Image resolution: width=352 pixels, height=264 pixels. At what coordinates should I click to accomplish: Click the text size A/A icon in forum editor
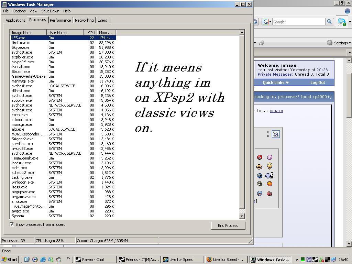(276, 134)
